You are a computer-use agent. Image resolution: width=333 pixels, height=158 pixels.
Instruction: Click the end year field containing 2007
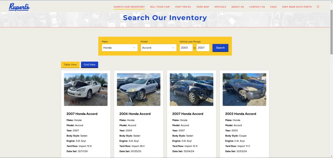coord(203,48)
